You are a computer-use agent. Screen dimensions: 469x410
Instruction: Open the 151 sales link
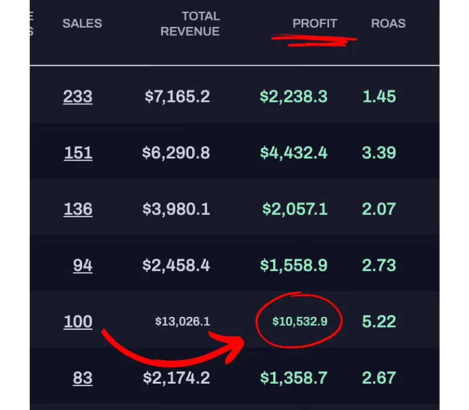78,153
